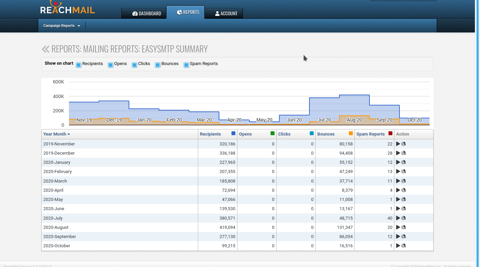The width and height of the screenshot is (480, 267).
Task: Toggle Spam Reports chart checkbox
Action: pos(186,65)
